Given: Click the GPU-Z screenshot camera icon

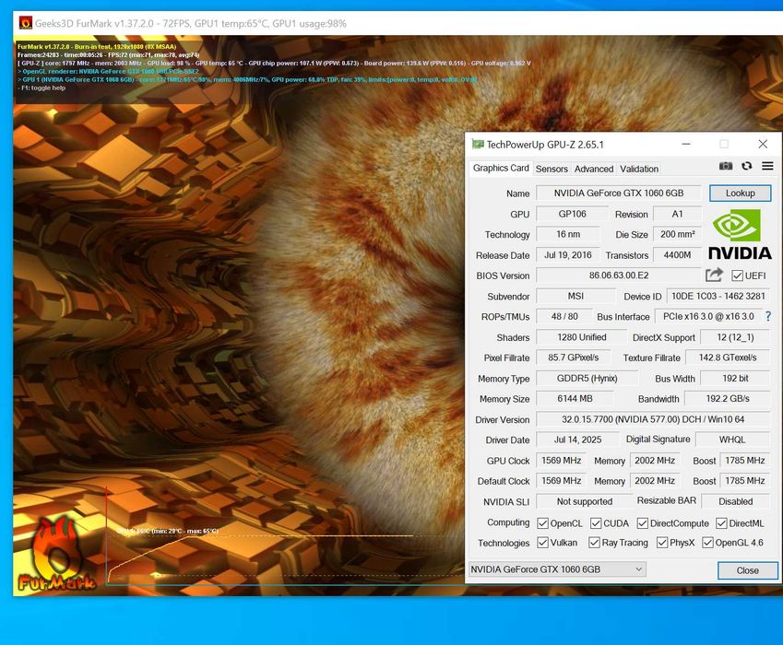Looking at the screenshot, I should coord(726,166).
